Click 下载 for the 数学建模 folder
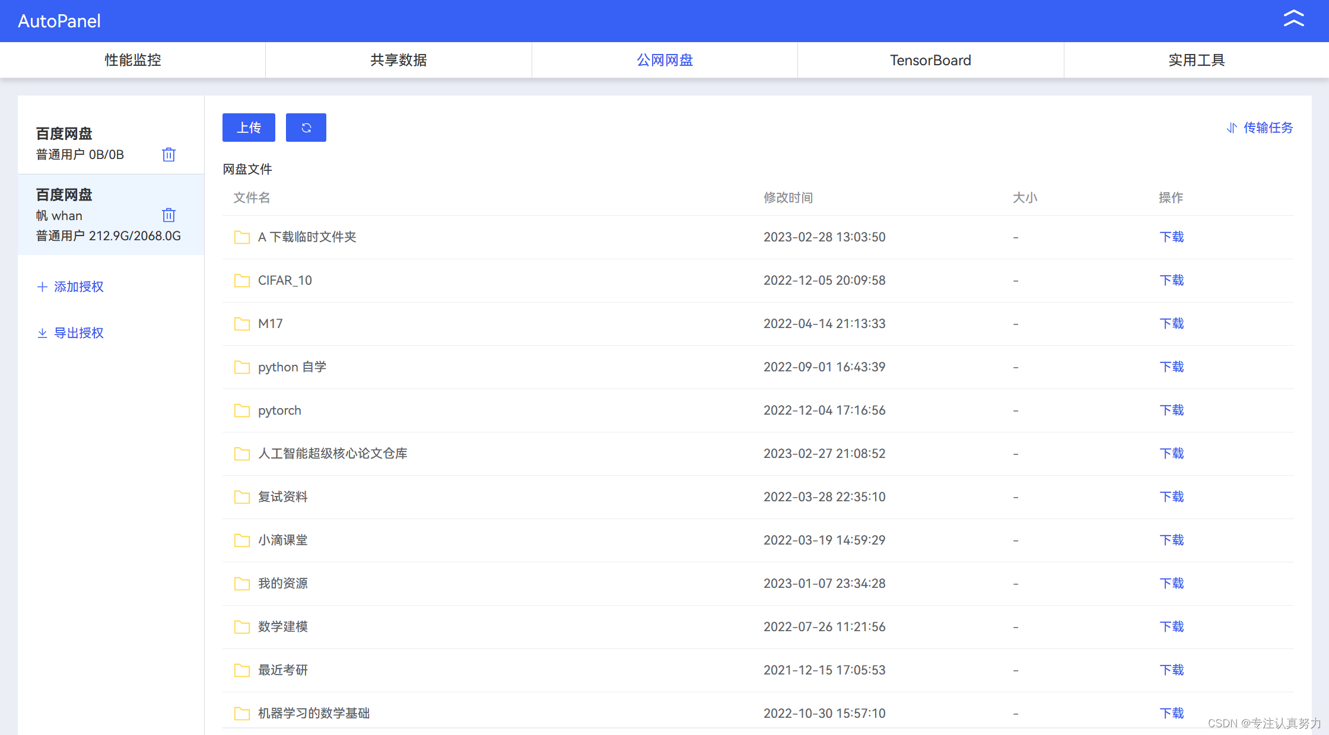1329x735 pixels. click(1172, 626)
